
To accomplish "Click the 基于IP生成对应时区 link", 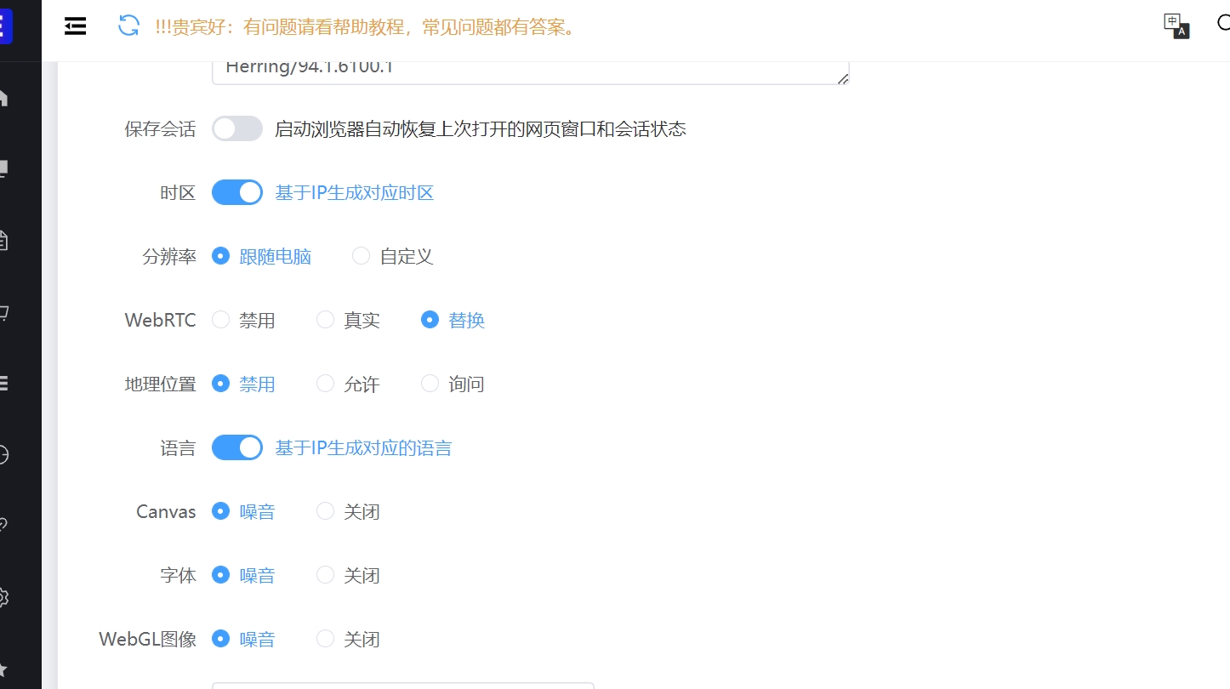I will (x=354, y=192).
